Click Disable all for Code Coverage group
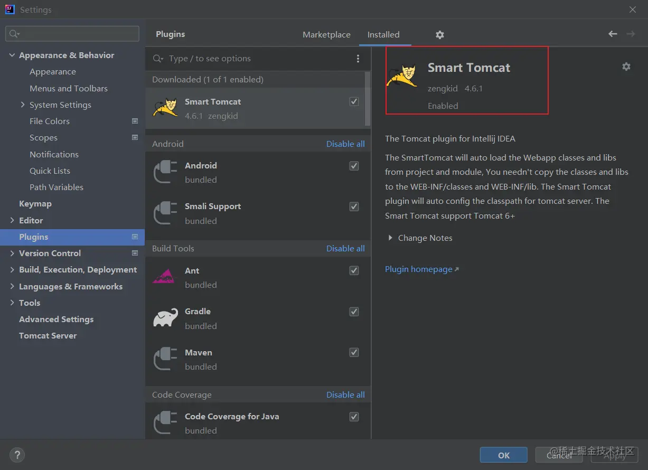The height and width of the screenshot is (470, 648). coord(345,395)
